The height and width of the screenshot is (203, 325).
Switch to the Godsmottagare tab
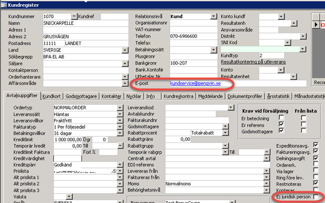coord(81,96)
